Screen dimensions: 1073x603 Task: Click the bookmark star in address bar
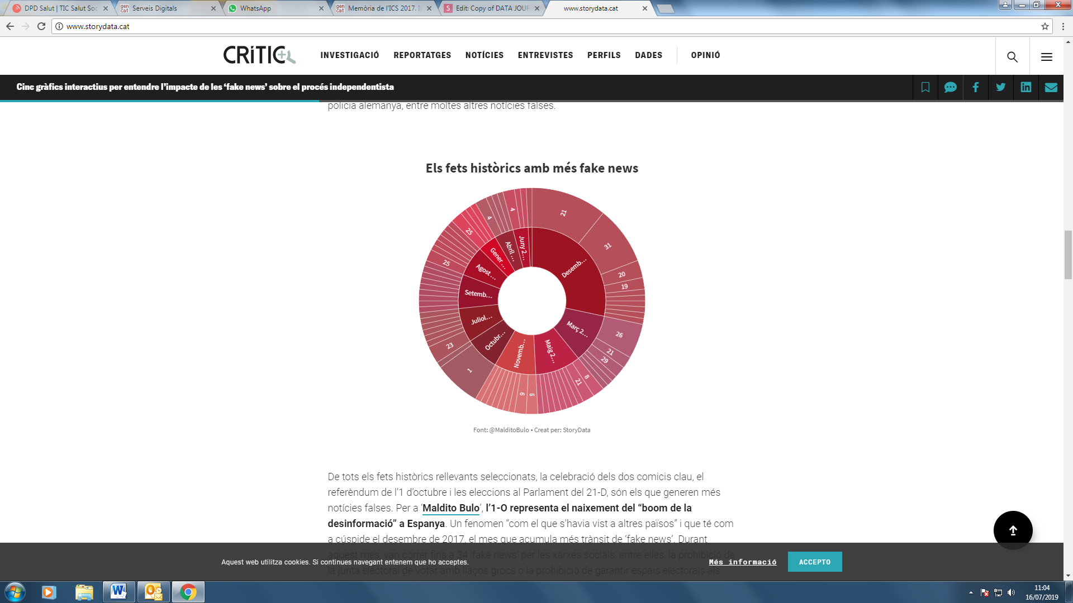1044,26
